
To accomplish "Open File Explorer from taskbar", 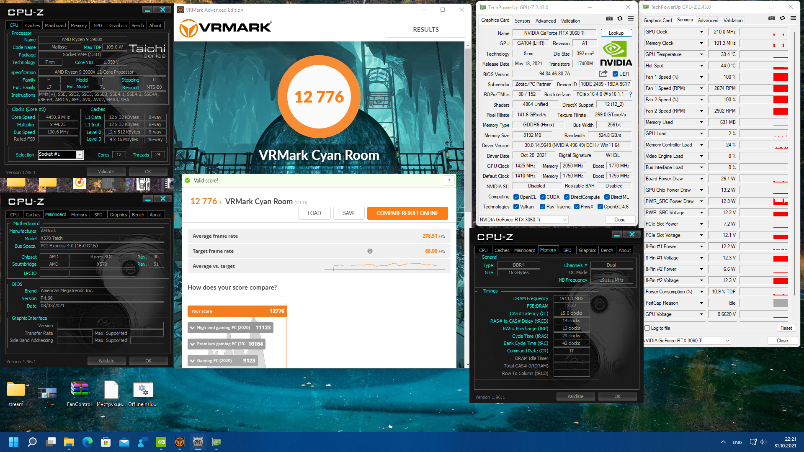I will (x=69, y=442).
